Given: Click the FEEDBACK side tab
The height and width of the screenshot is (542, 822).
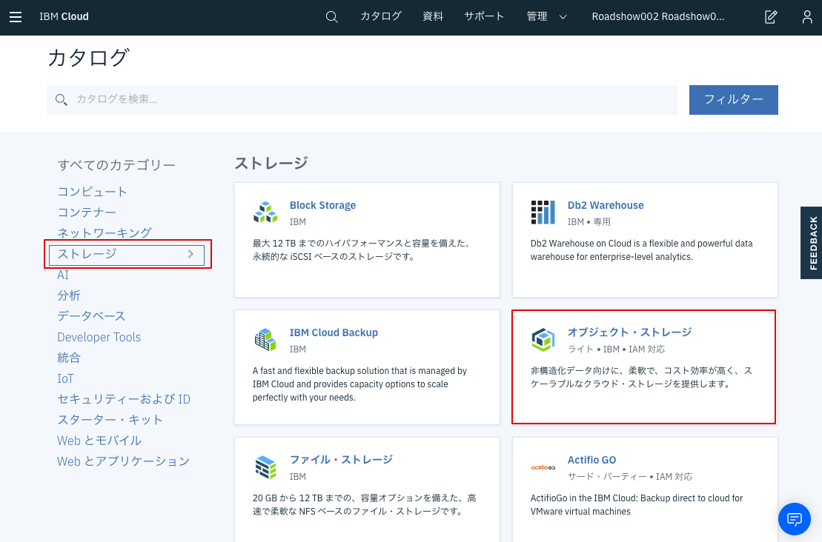Looking at the screenshot, I should coord(812,242).
